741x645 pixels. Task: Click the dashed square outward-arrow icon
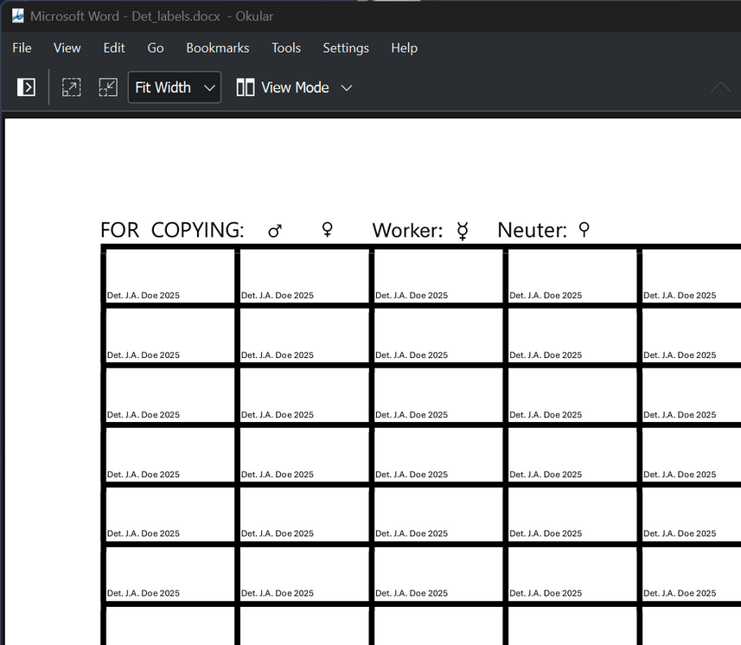click(x=71, y=87)
